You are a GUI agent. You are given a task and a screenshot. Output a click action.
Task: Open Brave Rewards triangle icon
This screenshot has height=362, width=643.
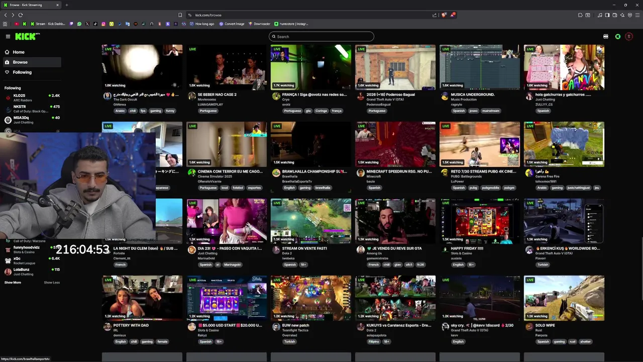[453, 15]
